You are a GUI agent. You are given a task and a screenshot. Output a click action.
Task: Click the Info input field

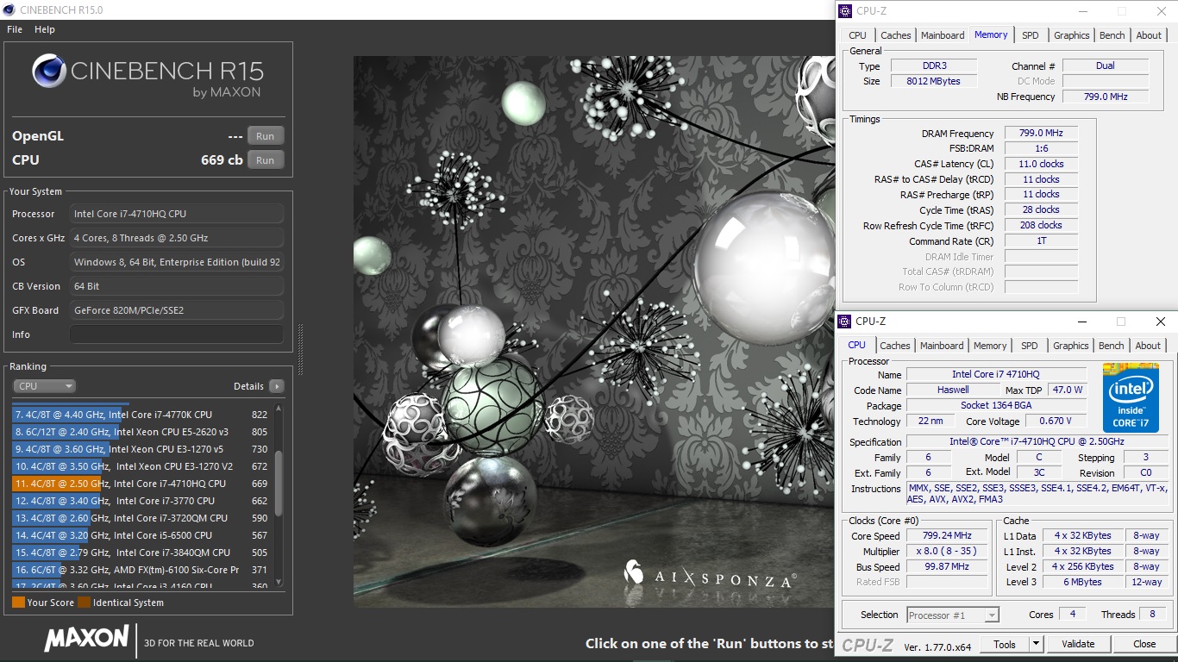click(x=177, y=334)
